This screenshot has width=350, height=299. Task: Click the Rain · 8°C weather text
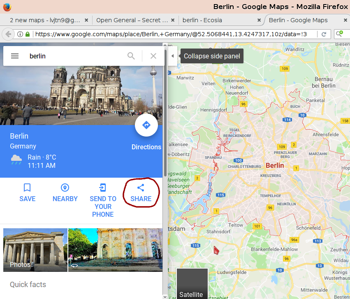pos(42,157)
